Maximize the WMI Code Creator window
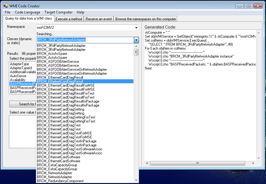Image resolution: width=266 pixels, height=184 pixels. (249, 6)
